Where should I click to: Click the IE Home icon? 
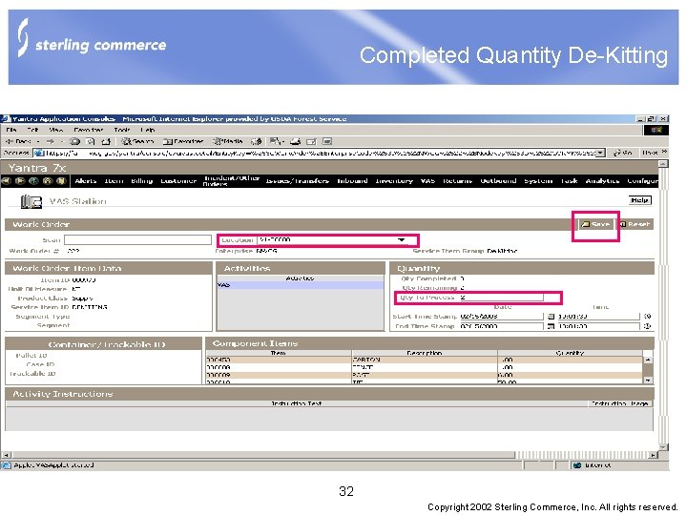(106, 141)
